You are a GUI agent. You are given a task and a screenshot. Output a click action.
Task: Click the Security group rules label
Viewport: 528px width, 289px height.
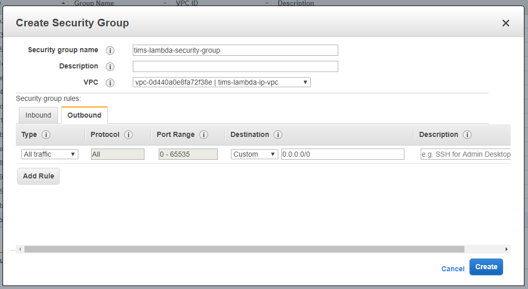coord(48,99)
